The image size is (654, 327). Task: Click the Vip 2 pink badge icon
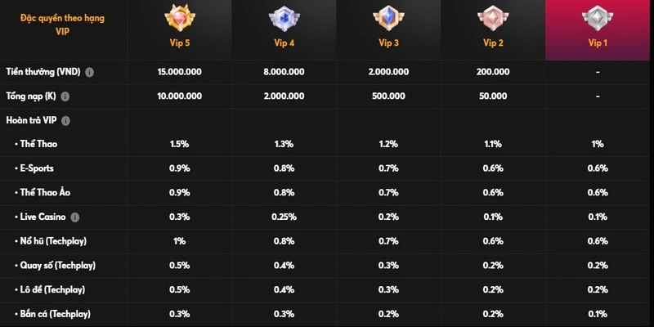click(492, 20)
